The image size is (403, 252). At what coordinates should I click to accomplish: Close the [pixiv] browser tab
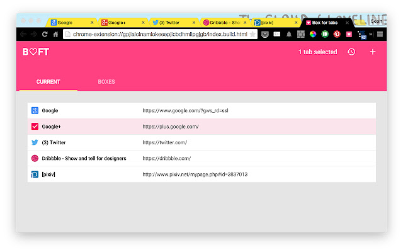pos(296,23)
